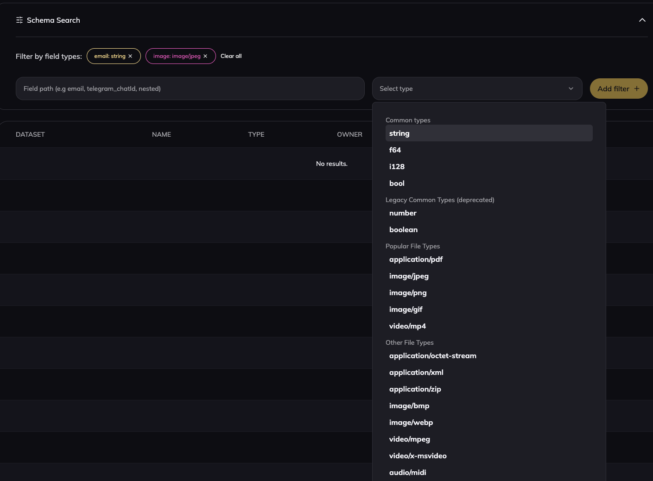653x481 pixels.
Task: Collapse the Schema Search panel
Action: (642, 20)
